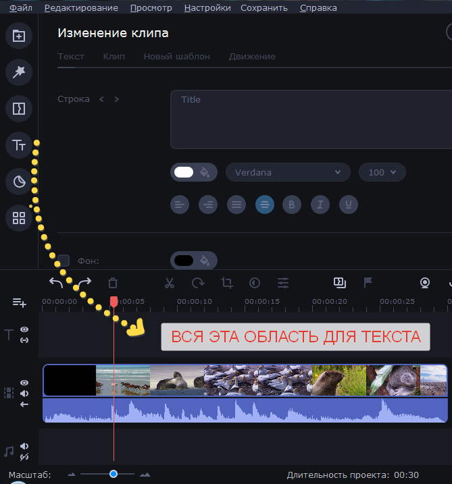
Task: Toggle bold text formatting
Action: click(x=291, y=205)
